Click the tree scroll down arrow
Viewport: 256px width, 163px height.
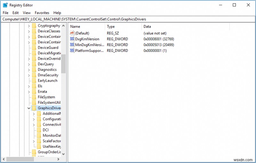(x=63, y=154)
